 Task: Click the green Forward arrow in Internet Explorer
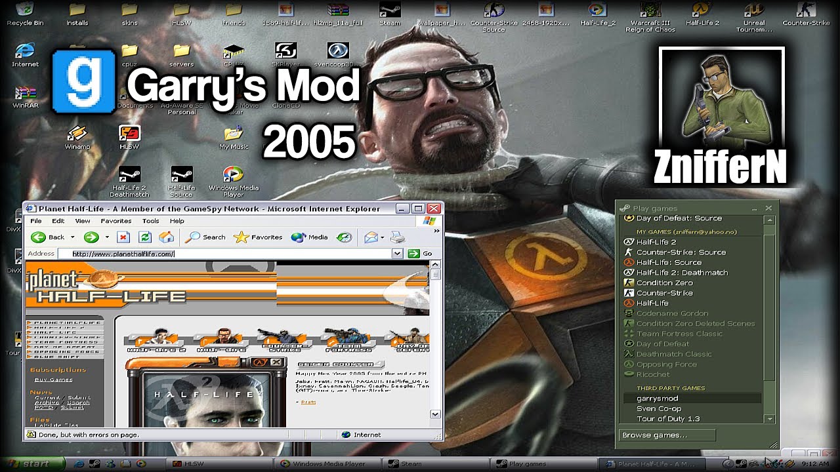[91, 237]
